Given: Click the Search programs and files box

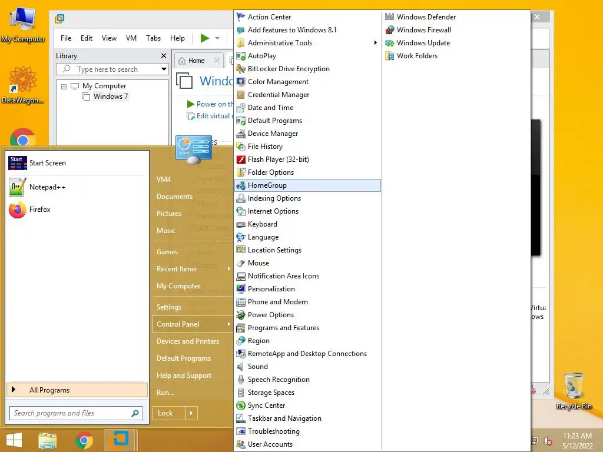Looking at the screenshot, I should (76, 413).
